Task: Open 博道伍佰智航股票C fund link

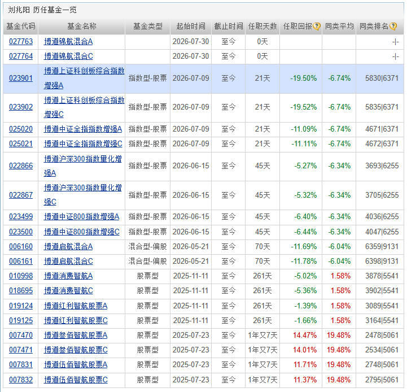Action: coord(76,380)
